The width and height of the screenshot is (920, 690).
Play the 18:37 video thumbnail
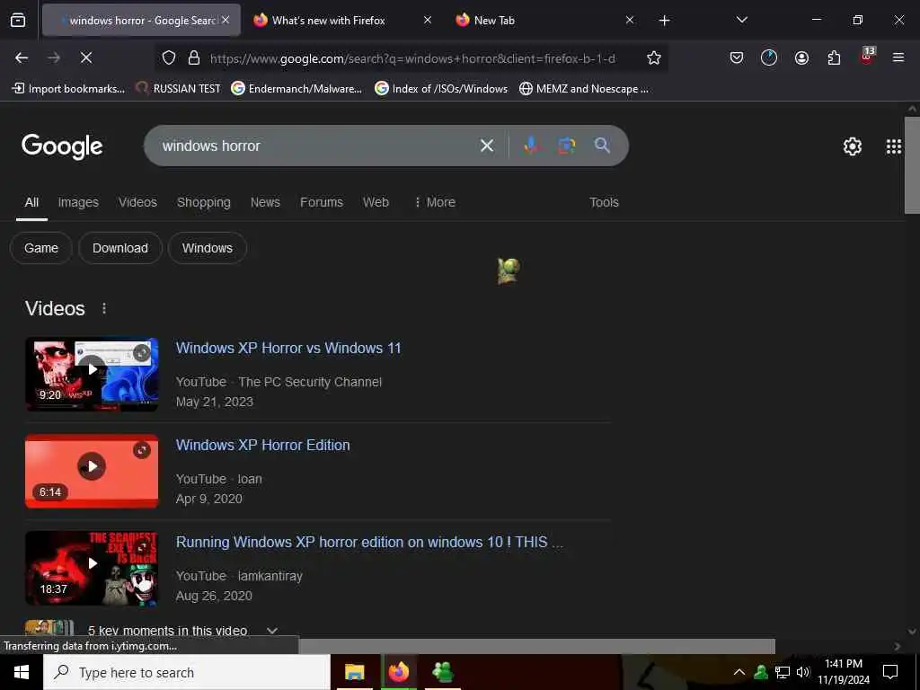point(92,568)
